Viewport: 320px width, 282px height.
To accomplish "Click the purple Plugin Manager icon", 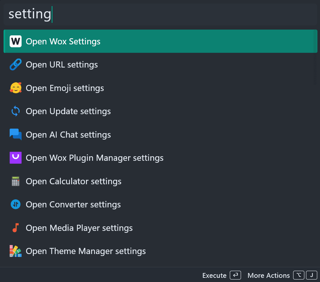I will 15,158.
